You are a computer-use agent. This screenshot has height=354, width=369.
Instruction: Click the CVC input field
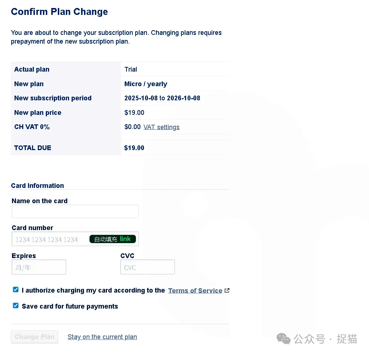tap(147, 267)
